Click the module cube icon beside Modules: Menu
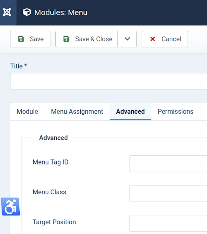 click(27, 12)
